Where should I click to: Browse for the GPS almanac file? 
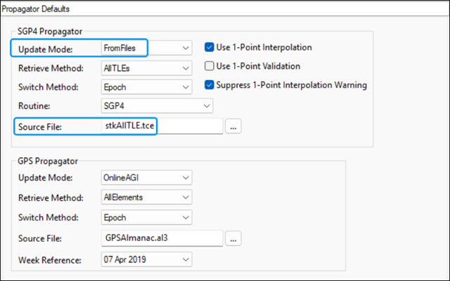[x=233, y=239]
